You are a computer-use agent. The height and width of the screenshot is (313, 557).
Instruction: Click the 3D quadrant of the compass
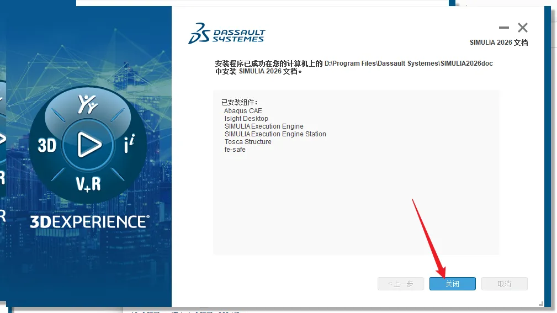pos(47,145)
